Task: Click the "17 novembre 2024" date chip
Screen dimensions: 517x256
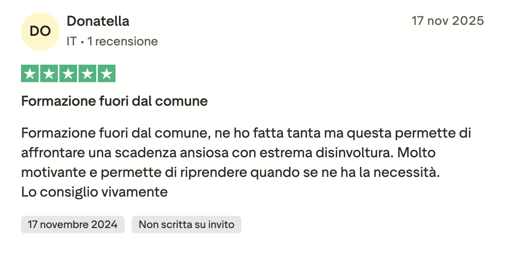Action: pyautogui.click(x=73, y=225)
